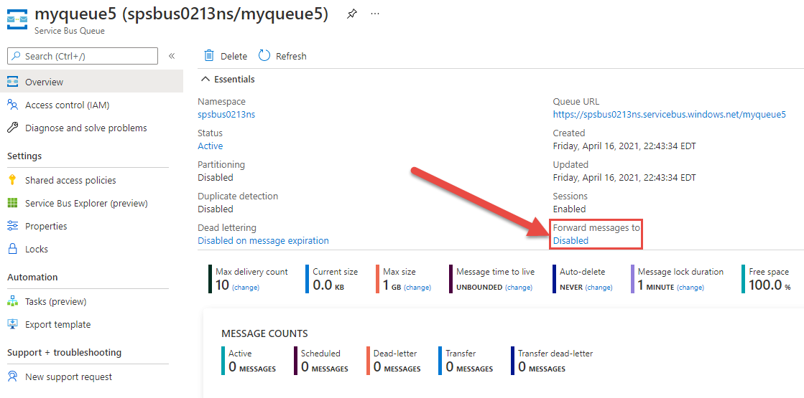Image resolution: width=804 pixels, height=398 pixels.
Task: Click the Export template icon
Action: click(13, 324)
